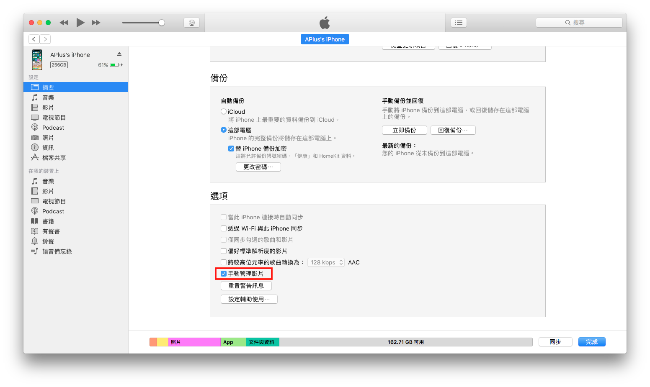Go forward with the right chevron
Image resolution: width=650 pixels, height=387 pixels.
(x=45, y=39)
